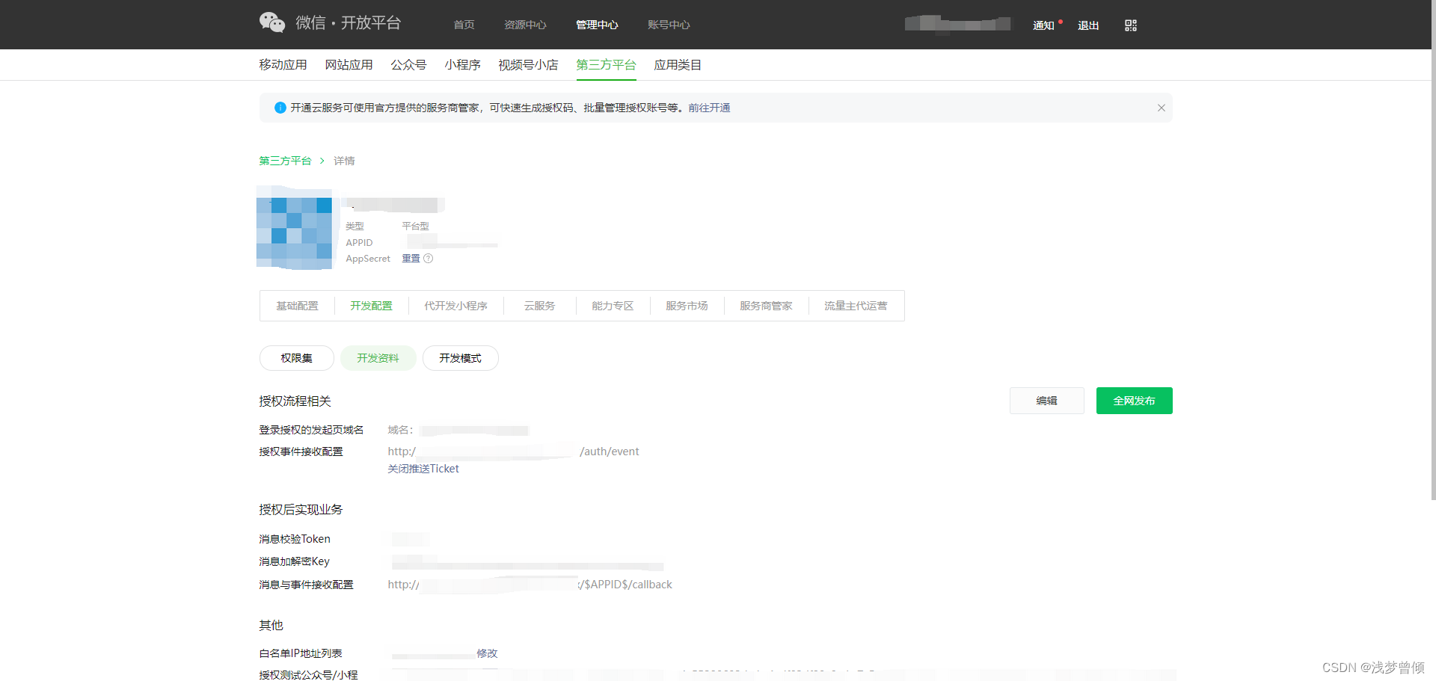Switch to 应用类目 tab
1436x681 pixels.
tap(678, 65)
